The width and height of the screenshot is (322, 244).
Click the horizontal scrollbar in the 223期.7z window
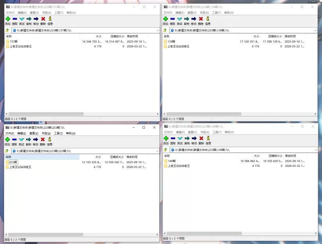pyautogui.click(x=44, y=234)
